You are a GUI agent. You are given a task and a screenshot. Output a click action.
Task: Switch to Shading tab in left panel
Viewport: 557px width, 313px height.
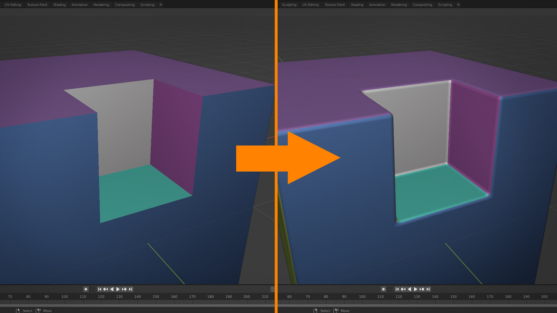(x=59, y=5)
